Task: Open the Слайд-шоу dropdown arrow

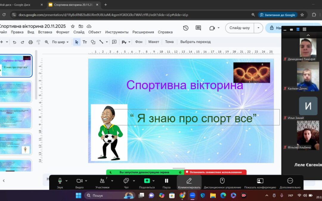Action: tap(258, 28)
